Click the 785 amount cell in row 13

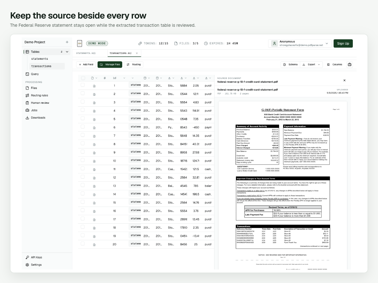(x=196, y=186)
